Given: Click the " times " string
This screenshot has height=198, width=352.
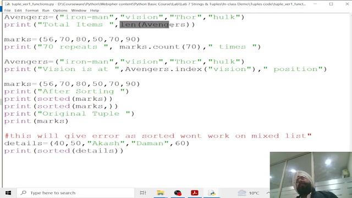Looking at the screenshot, I should pyautogui.click(x=232, y=47).
